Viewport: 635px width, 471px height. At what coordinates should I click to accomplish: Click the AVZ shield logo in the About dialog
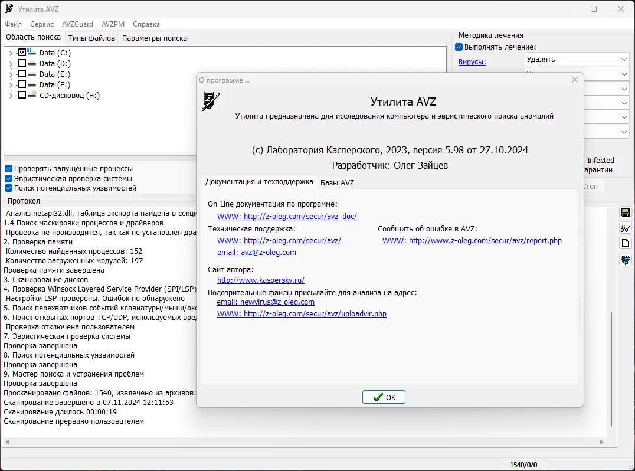click(211, 102)
